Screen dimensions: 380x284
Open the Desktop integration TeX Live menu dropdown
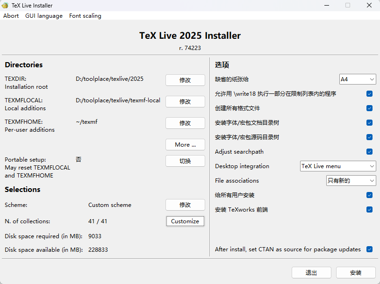[x=338, y=166]
